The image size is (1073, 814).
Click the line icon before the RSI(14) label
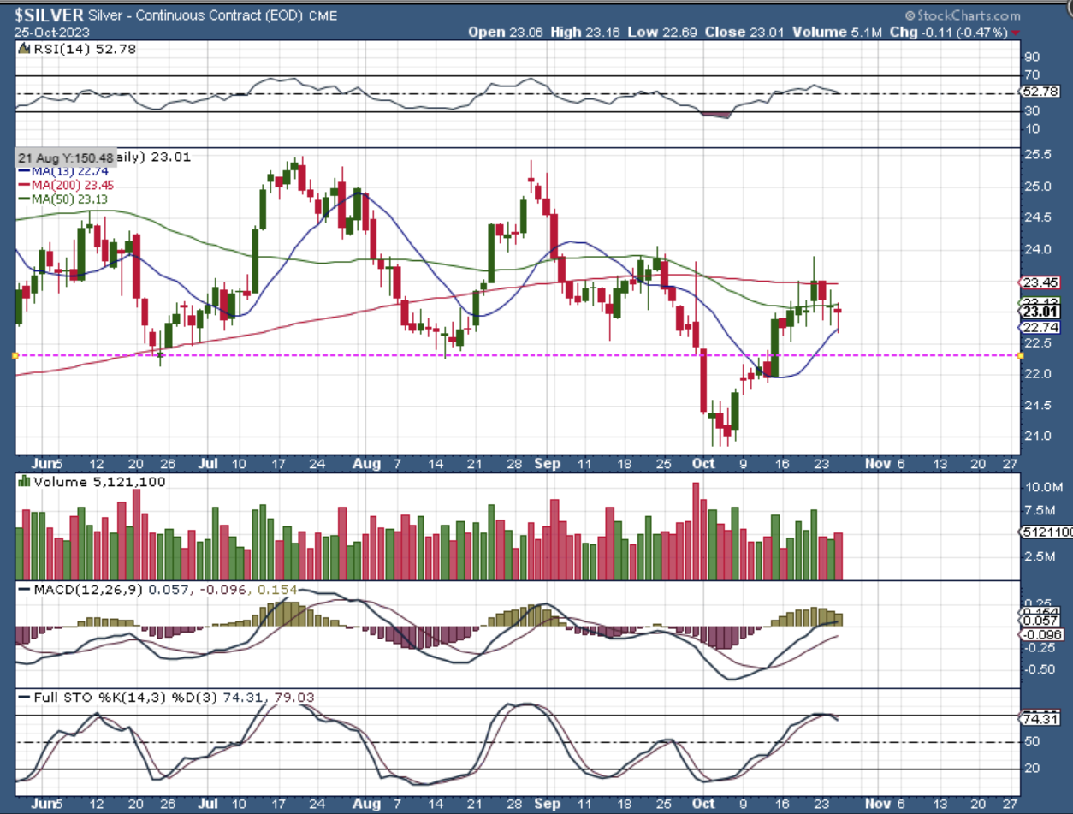[22, 49]
